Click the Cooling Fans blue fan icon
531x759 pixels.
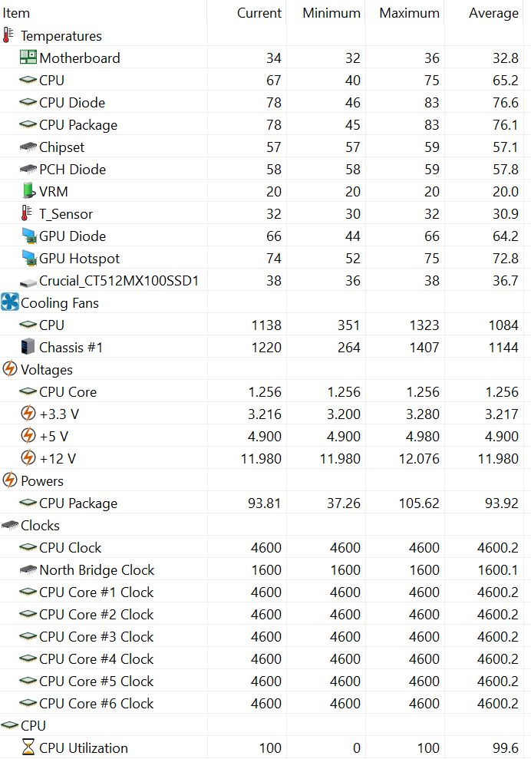[x=9, y=302]
